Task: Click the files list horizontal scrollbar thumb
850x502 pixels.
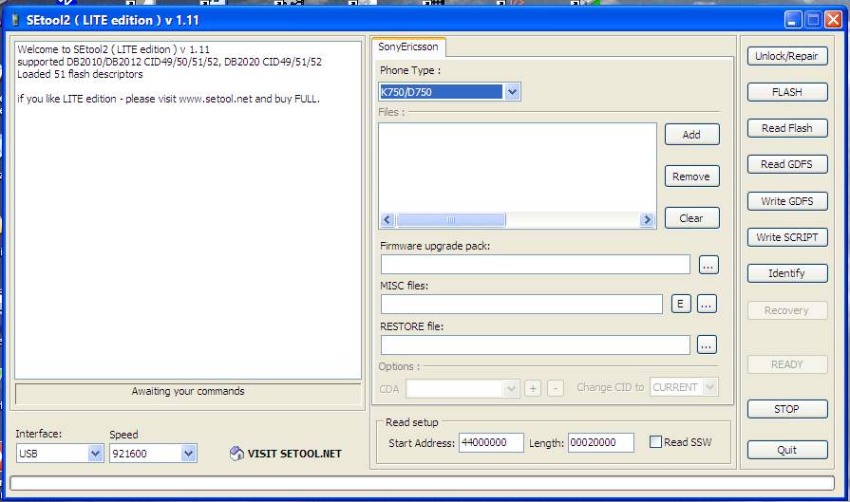Action: click(x=451, y=219)
